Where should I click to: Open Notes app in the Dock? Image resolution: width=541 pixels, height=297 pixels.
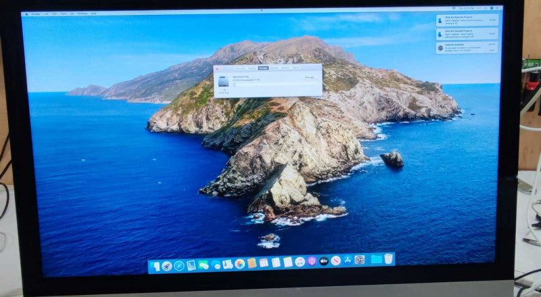coord(288,262)
